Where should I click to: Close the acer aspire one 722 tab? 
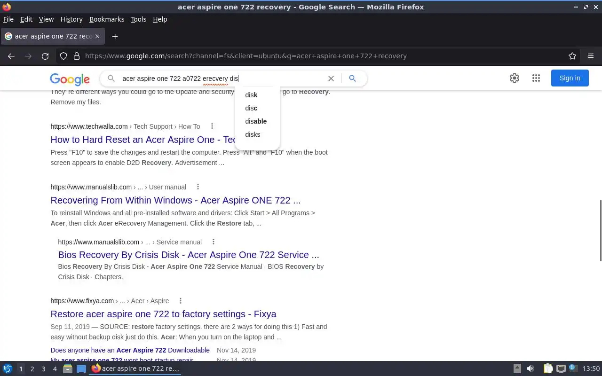point(97,36)
